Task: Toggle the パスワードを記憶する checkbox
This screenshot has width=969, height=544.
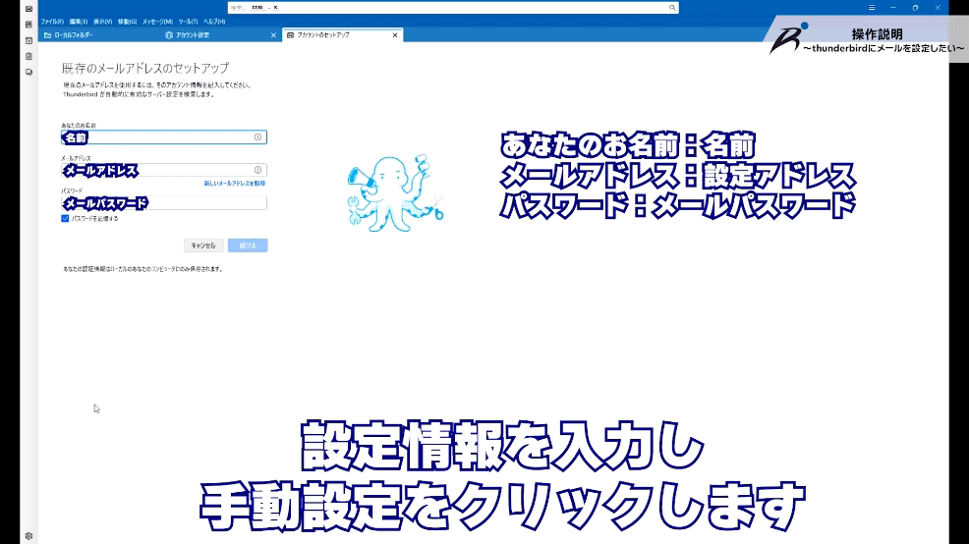Action: tap(65, 219)
